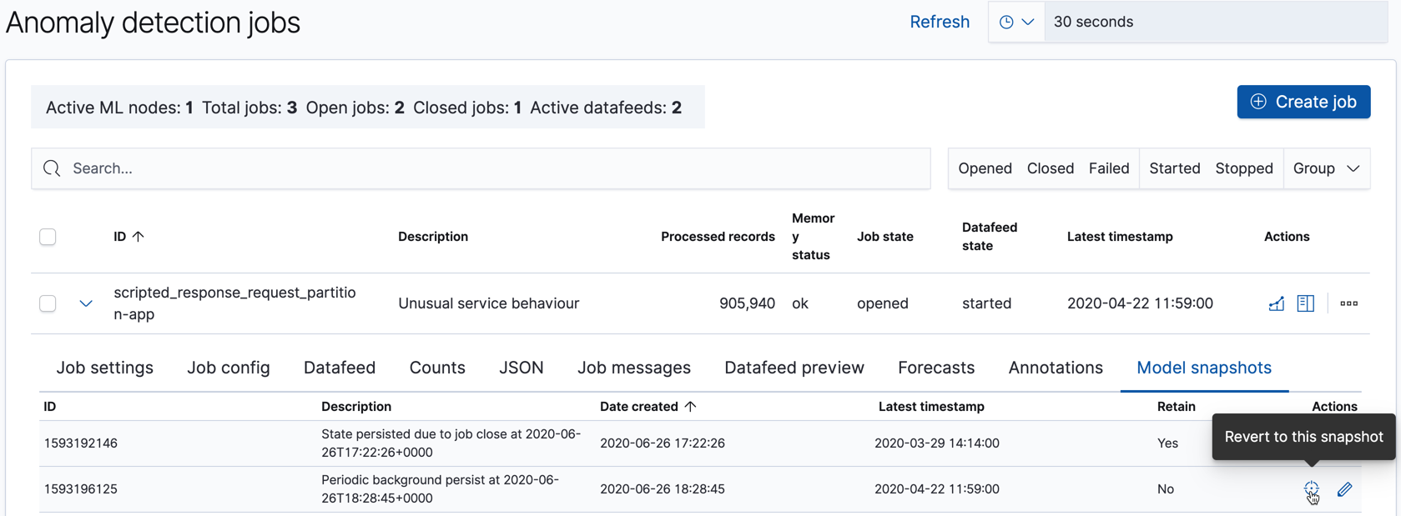Toggle the select-all jobs checkbox

click(x=48, y=237)
